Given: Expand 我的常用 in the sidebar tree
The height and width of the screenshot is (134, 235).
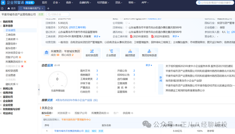Looking at the screenshot, I should (x=1, y=22).
